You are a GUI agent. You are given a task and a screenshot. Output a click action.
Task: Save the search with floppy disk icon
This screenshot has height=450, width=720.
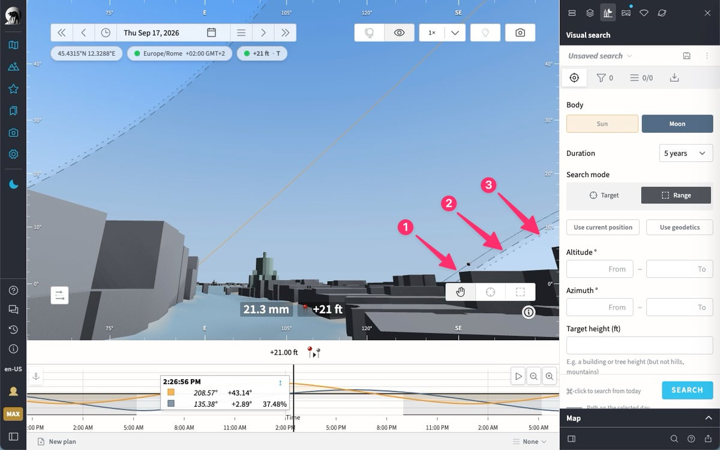tap(686, 56)
